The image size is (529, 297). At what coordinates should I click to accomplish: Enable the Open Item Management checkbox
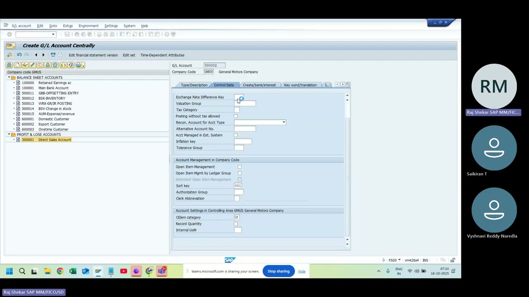pyautogui.click(x=239, y=167)
